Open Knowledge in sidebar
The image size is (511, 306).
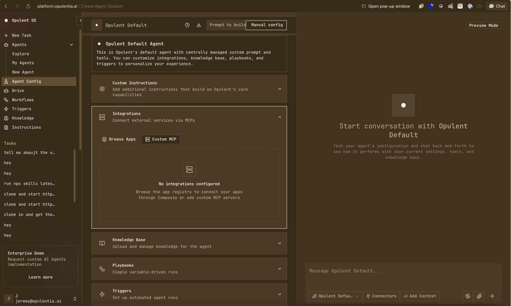(39, 118)
